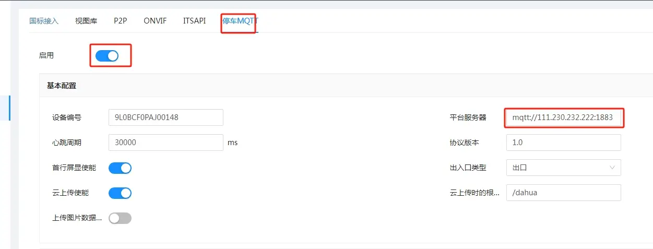This screenshot has height=249, width=653.
Task: Click the 协议版本 field showing 1.0
Action: [564, 143]
